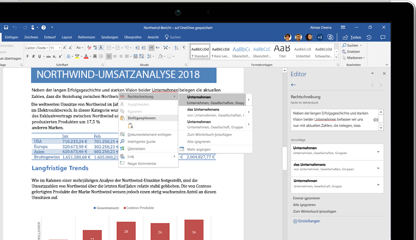Increase paragraph indent
416x240 pixels.
click(143, 48)
